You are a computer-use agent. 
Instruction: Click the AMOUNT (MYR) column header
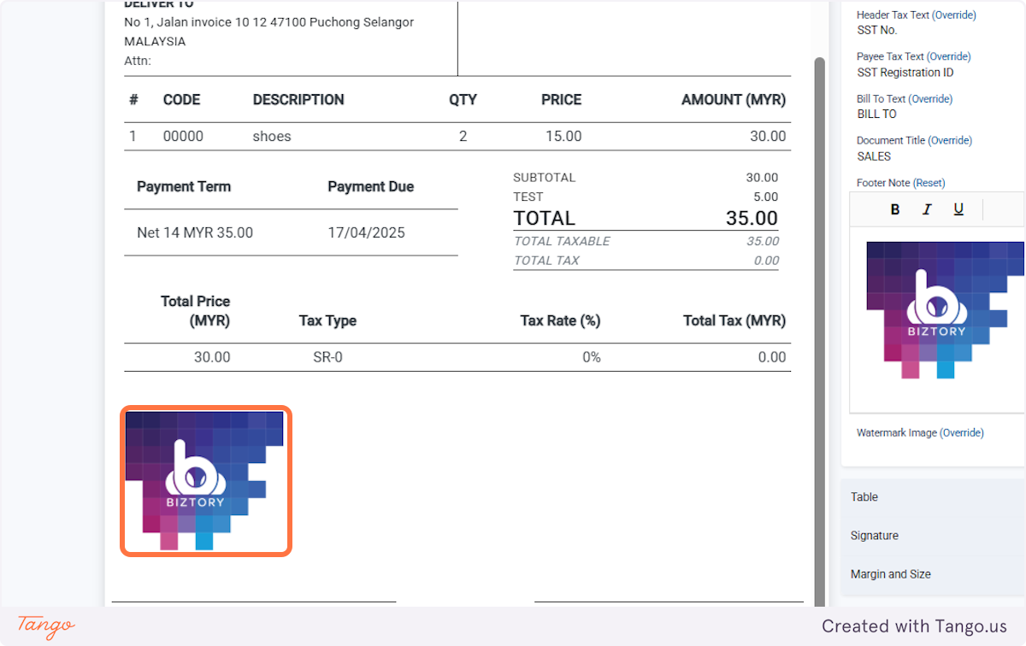(x=734, y=100)
